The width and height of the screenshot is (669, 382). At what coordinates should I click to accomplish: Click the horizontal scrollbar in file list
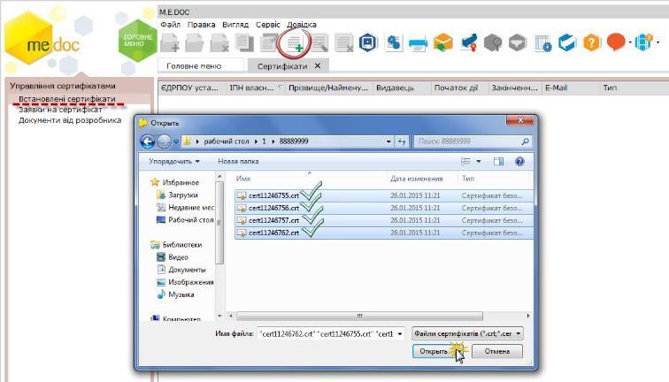[x=359, y=316]
